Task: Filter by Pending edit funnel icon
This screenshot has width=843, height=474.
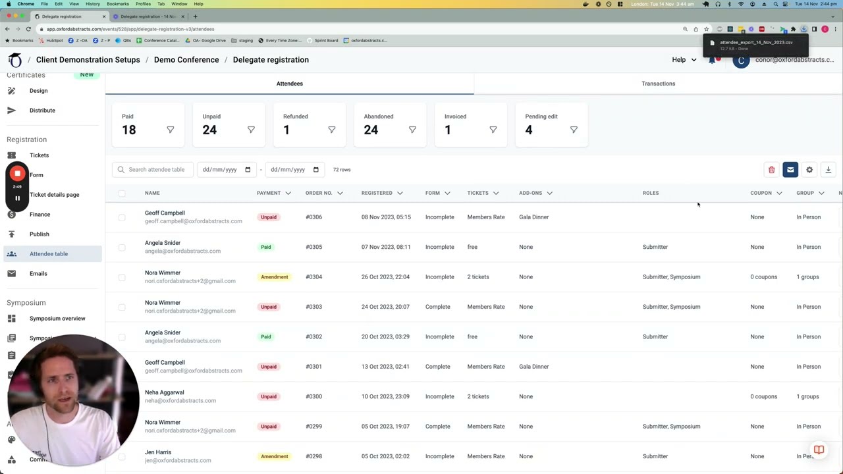Action: (574, 130)
